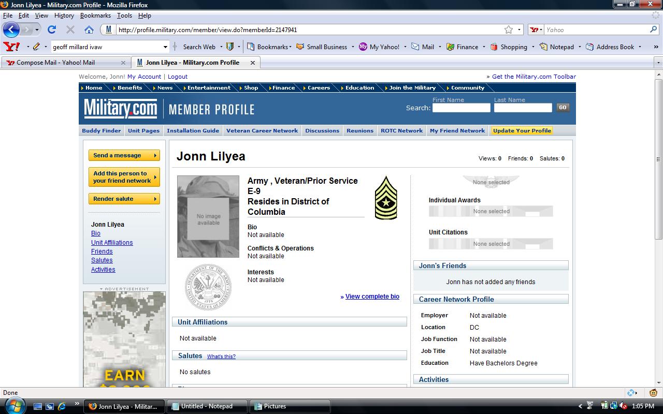
Task: Switch to Compose Mail - Yahoo! Mail tab
Action: pos(55,63)
